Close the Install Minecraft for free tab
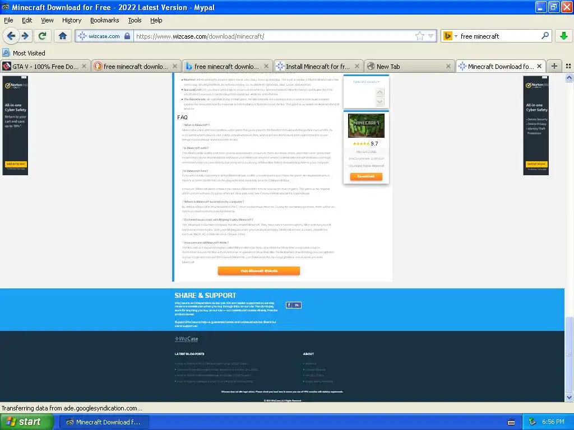Screen dimensions: 574x430 [357, 66]
